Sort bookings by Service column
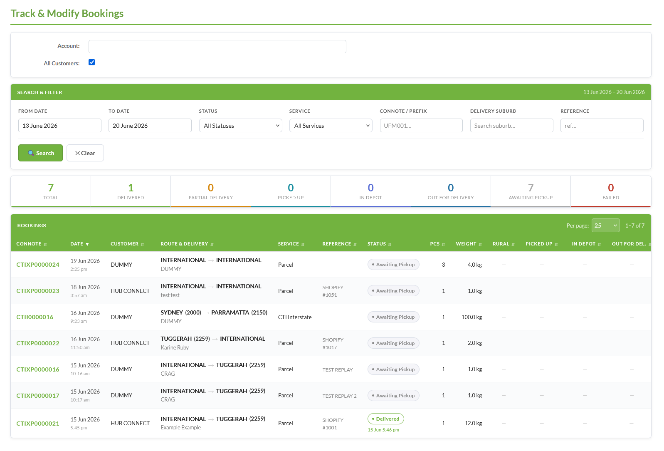This screenshot has width=664, height=451. tap(291, 244)
